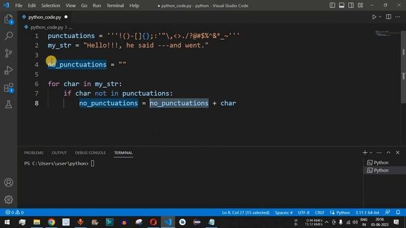406x228 pixels.
Task: Run Python file with play button
Action: [x=374, y=17]
